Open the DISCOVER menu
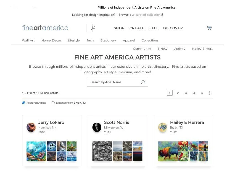 click(173, 28)
